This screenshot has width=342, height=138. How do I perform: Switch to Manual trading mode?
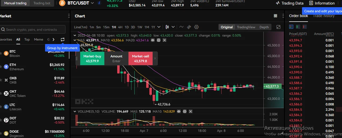[15, 3]
